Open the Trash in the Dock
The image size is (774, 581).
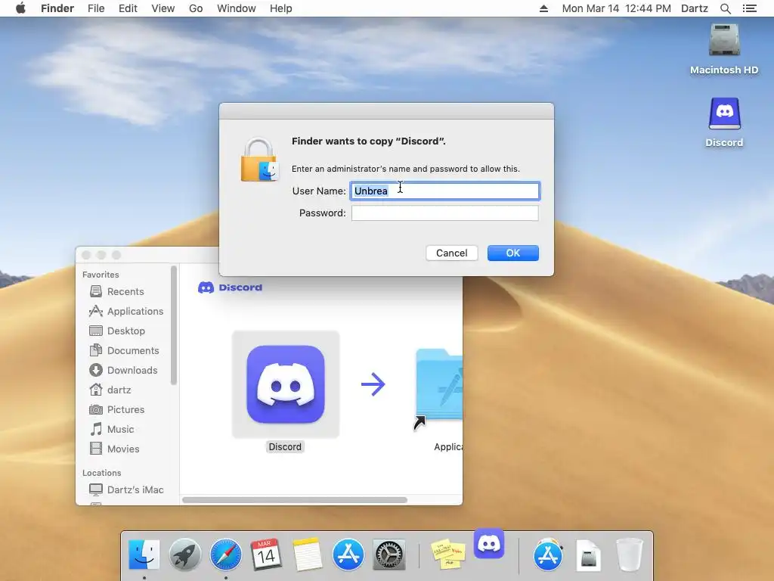point(630,555)
